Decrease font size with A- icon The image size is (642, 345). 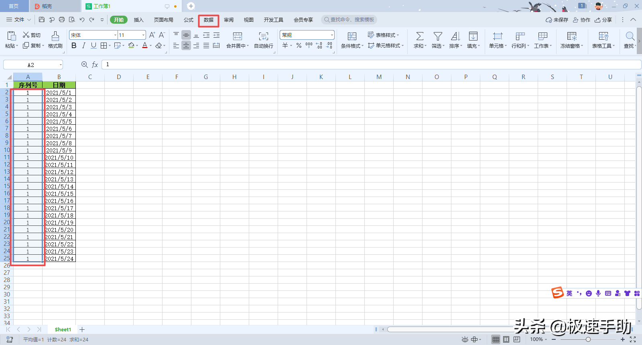tap(162, 35)
